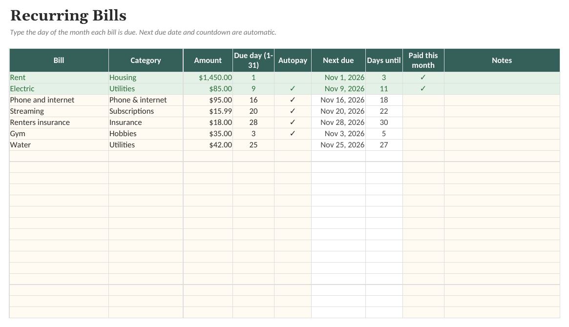Select the Category column header
Image resolution: width=569 pixels, height=327 pixels.
(146, 61)
